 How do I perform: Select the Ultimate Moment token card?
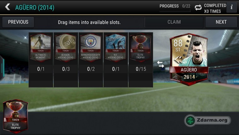(x=41, y=48)
